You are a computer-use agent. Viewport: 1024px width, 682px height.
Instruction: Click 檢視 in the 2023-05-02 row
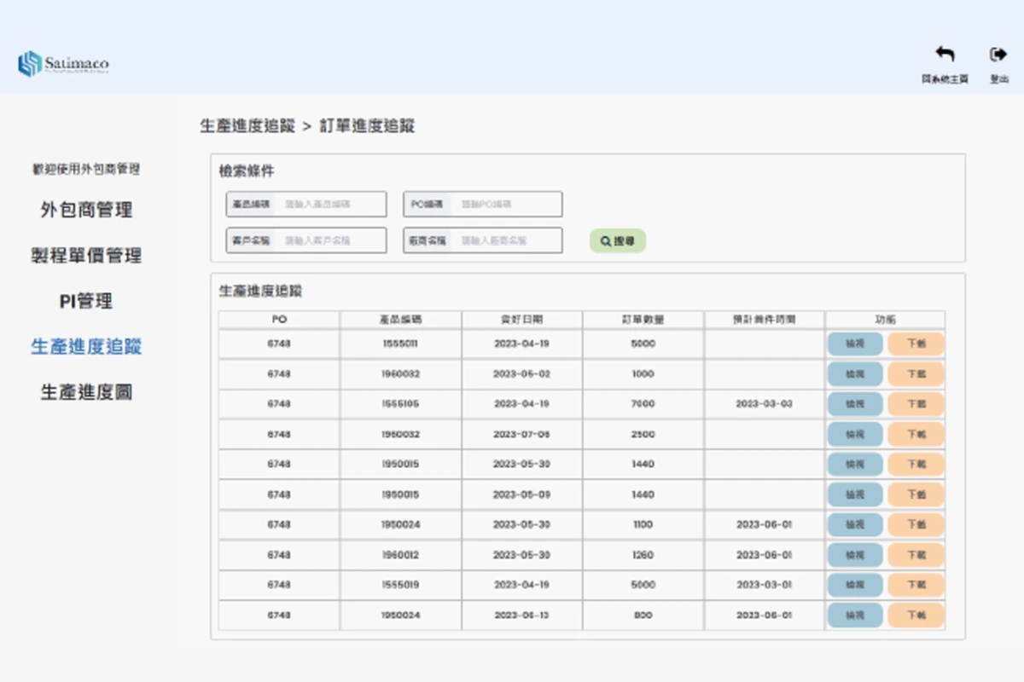point(855,374)
